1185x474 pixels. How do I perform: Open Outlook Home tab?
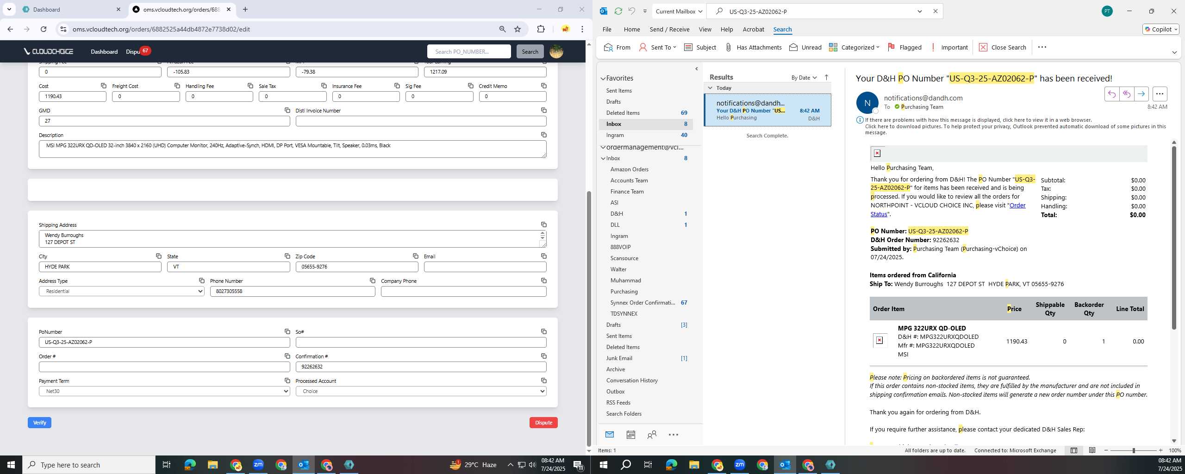point(632,29)
